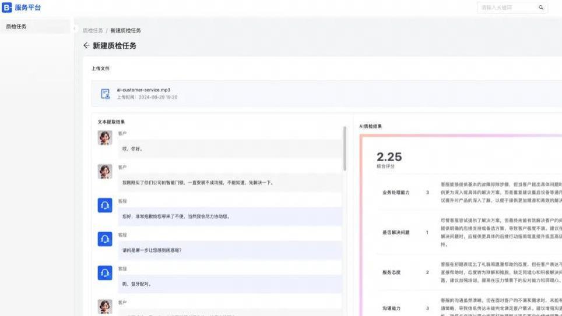The height and width of the screenshot is (316, 562).
Task: Click the AI质检结果 heading
Action: [371, 126]
